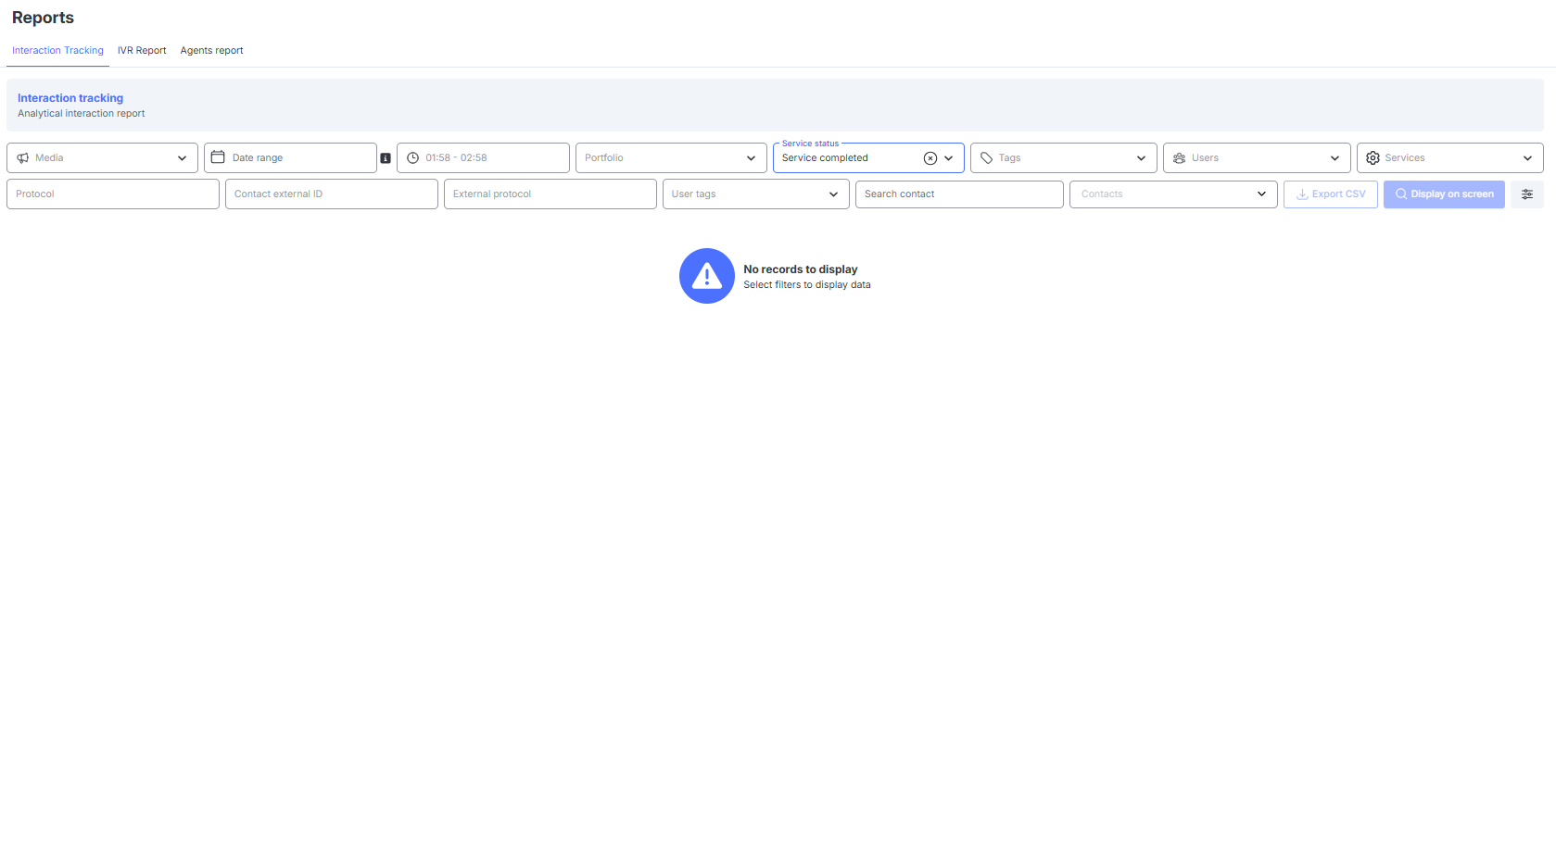The width and height of the screenshot is (1556, 863).
Task: Click the calendar icon in Date range
Action: [x=218, y=157]
